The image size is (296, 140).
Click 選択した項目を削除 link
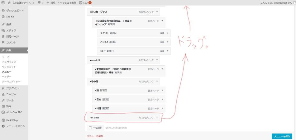point(116,128)
